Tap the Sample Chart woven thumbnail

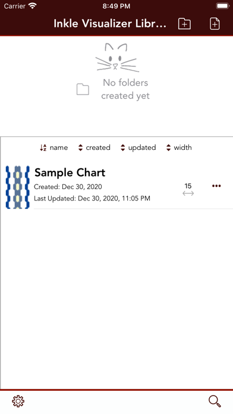(17, 187)
